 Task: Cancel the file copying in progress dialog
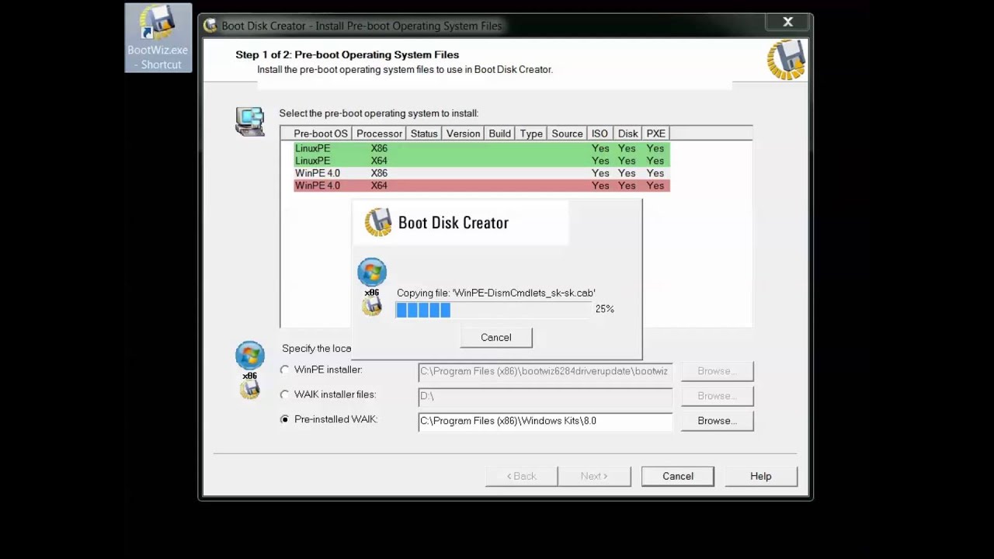point(496,338)
